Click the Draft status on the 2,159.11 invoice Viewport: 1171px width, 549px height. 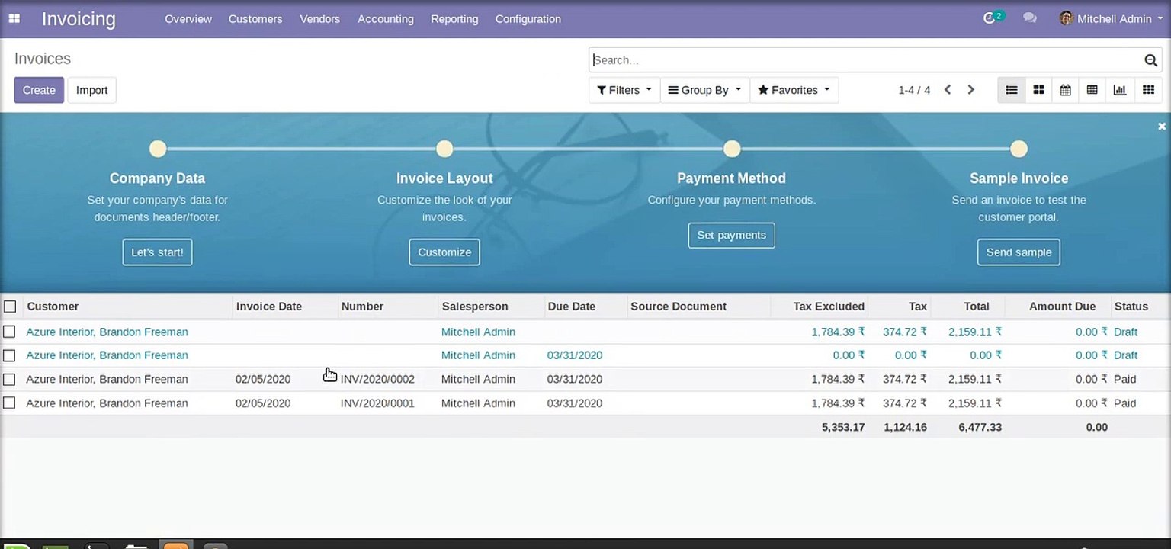1125,332
